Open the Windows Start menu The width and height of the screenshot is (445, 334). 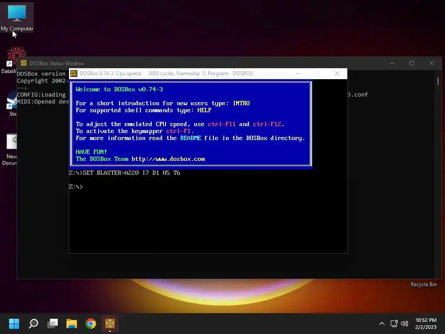14,324
